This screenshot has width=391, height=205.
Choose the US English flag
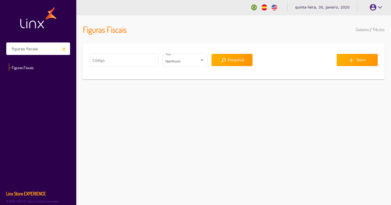point(274,7)
